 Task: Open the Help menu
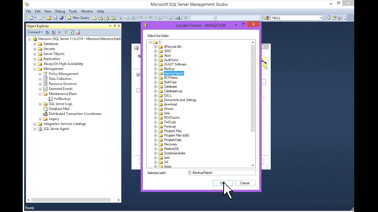[x=100, y=11]
